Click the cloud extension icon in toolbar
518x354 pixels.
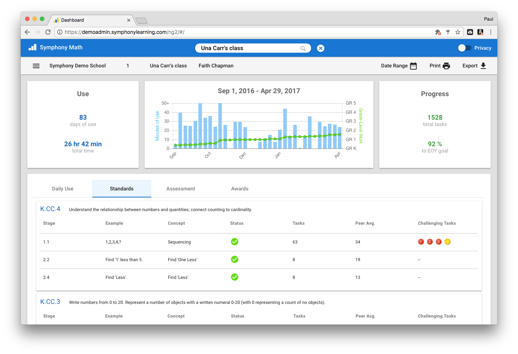470,32
